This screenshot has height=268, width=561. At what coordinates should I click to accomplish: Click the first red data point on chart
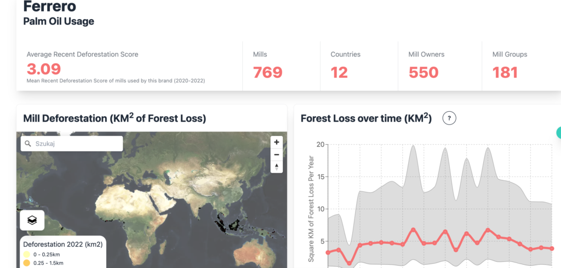(328, 252)
